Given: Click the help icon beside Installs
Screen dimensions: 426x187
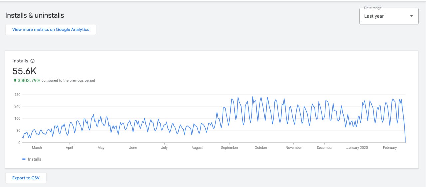Looking at the screenshot, I should (x=32, y=61).
